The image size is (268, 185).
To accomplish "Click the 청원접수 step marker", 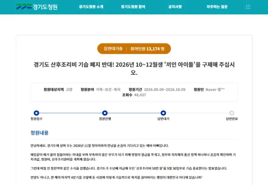I will 37,113.
